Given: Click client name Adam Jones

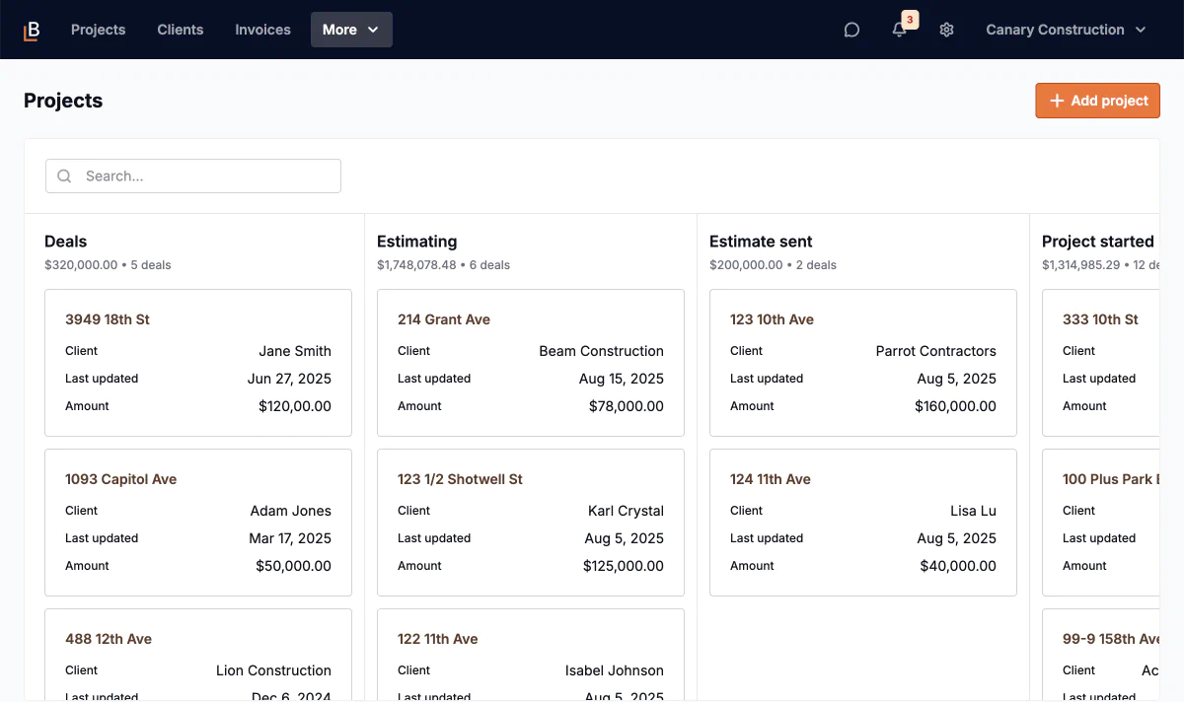Looking at the screenshot, I should click(291, 511).
